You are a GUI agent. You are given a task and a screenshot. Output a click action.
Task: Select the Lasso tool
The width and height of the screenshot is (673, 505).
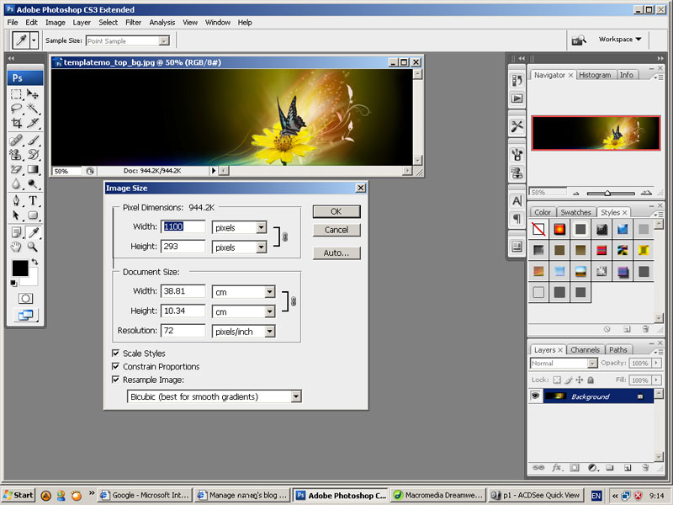pyautogui.click(x=16, y=109)
